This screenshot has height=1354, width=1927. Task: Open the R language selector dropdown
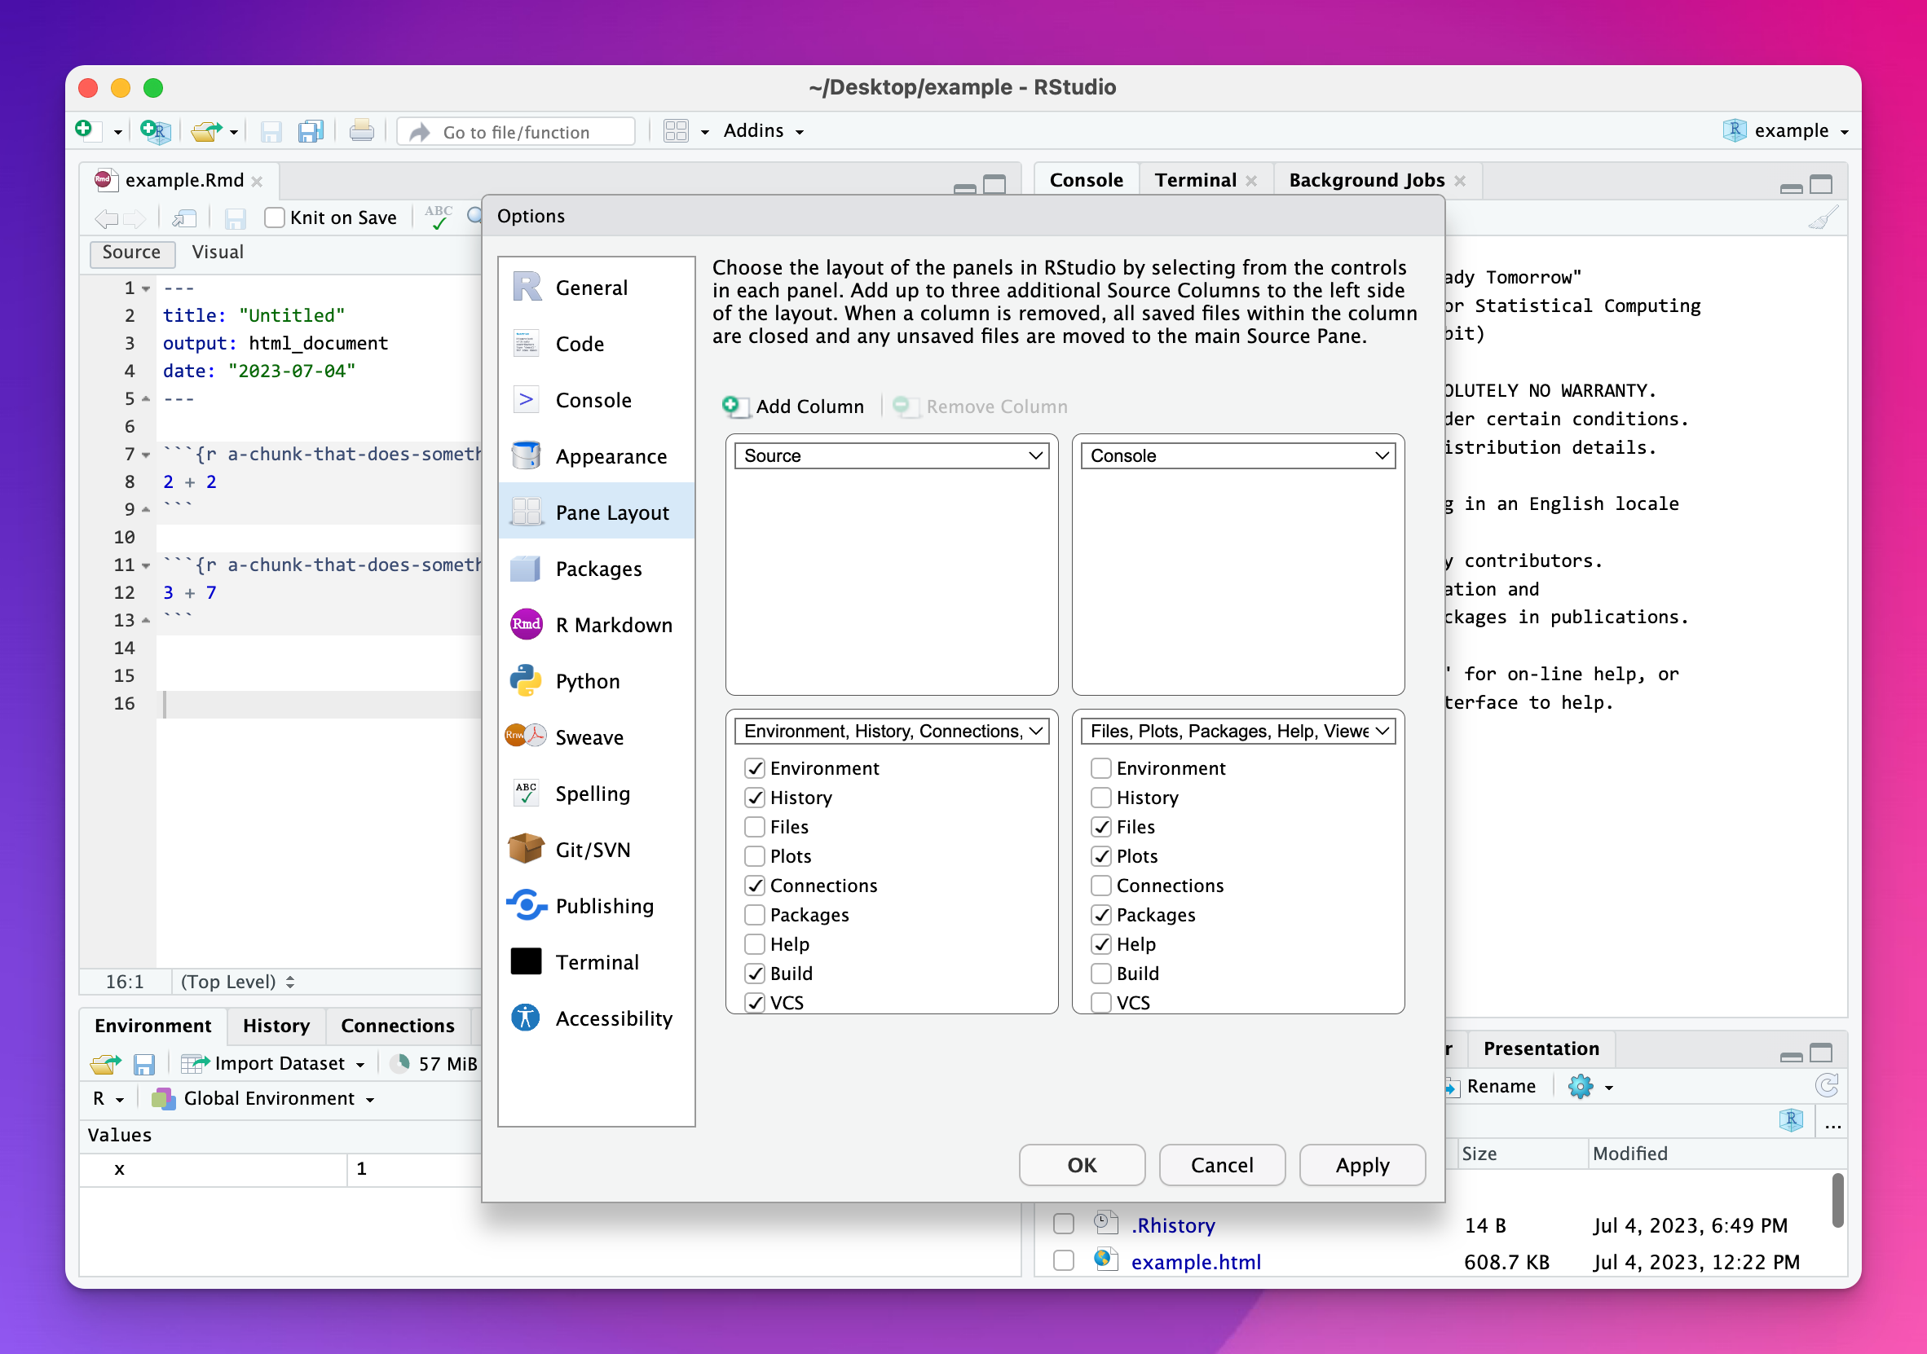(x=108, y=1099)
